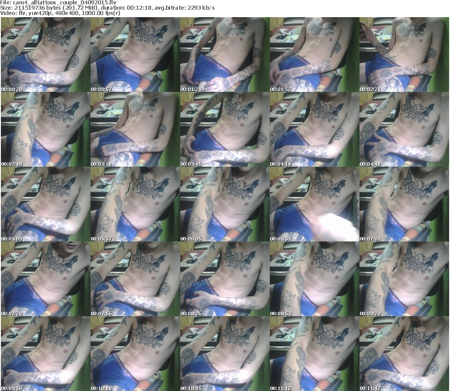
Task: Pick the thumbnail at 00:05:09
Action: point(46,204)
